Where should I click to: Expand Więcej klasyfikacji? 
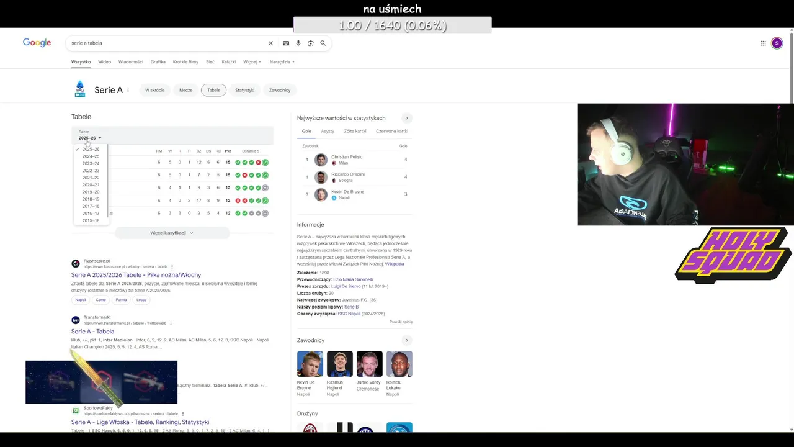tap(172, 233)
